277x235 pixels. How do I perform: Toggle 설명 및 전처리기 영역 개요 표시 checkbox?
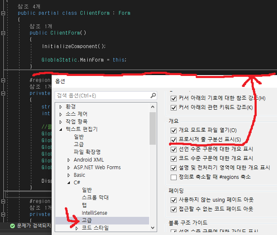pyautogui.click(x=174, y=168)
